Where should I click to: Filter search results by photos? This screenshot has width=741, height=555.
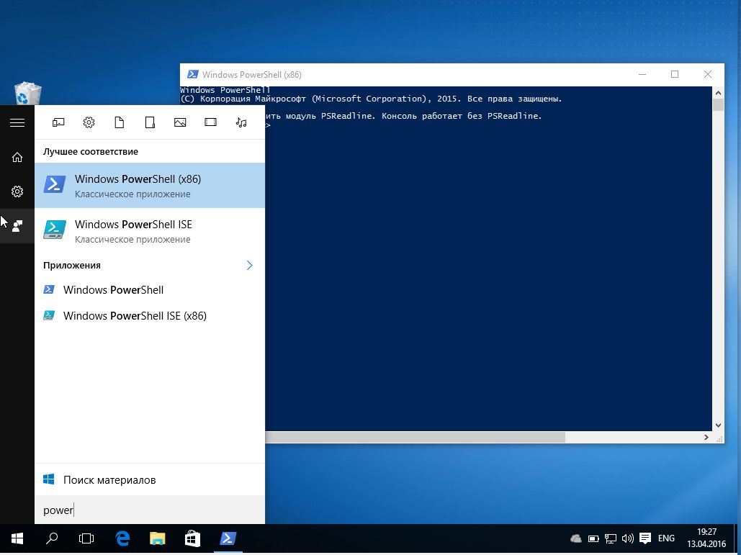point(180,123)
